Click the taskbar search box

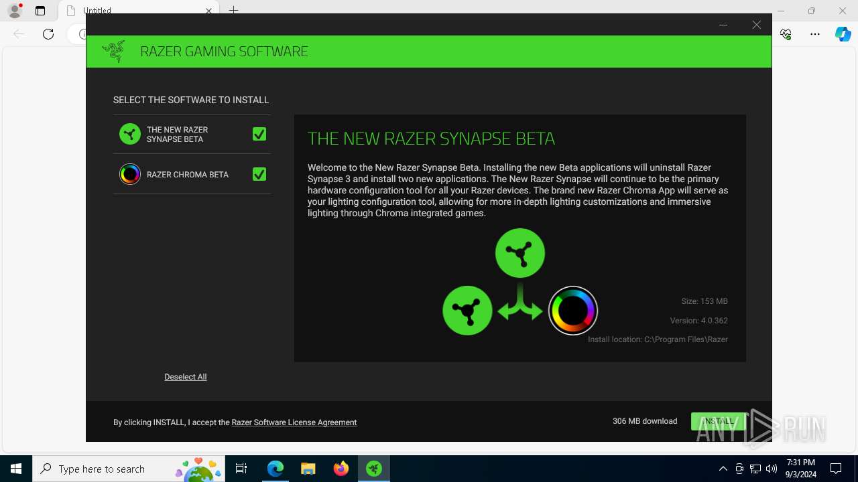pos(128,469)
